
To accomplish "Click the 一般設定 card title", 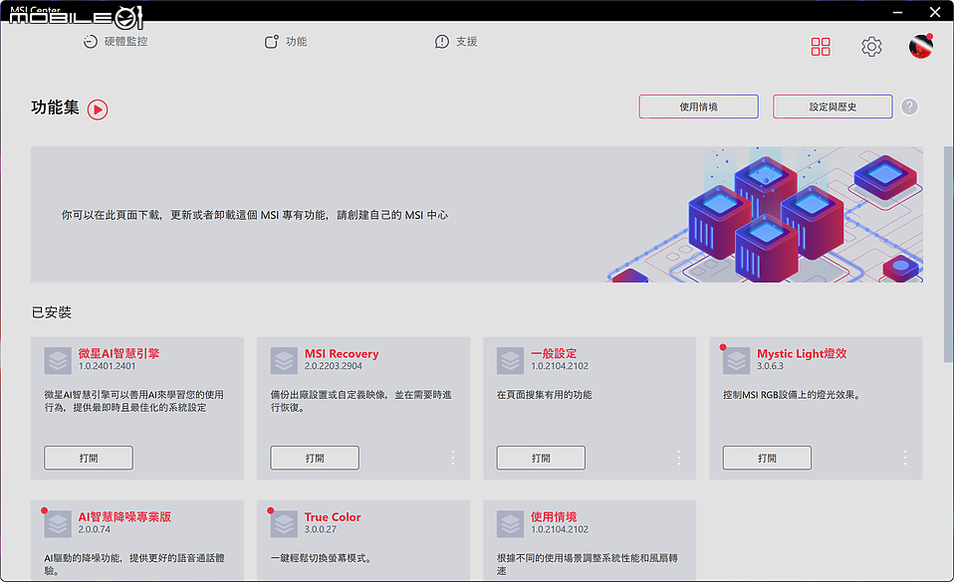I will pos(554,353).
